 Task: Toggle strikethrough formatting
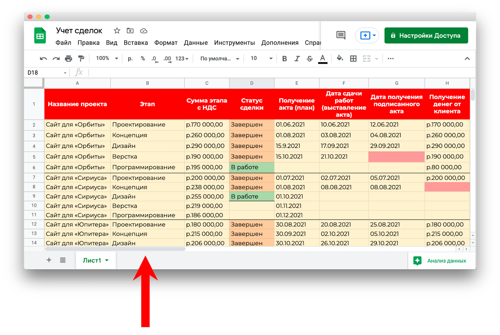point(309,59)
